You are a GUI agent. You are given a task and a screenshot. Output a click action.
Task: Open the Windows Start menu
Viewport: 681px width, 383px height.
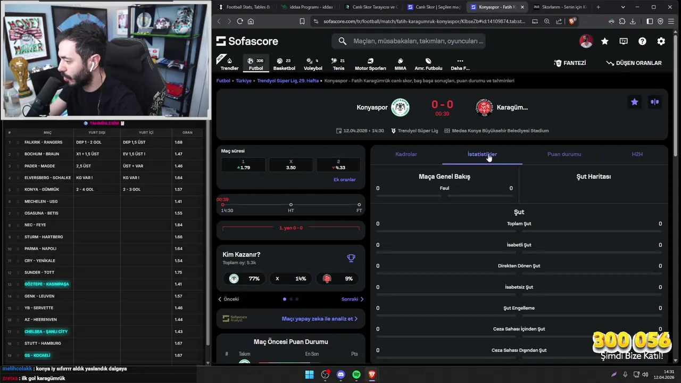[x=309, y=374]
